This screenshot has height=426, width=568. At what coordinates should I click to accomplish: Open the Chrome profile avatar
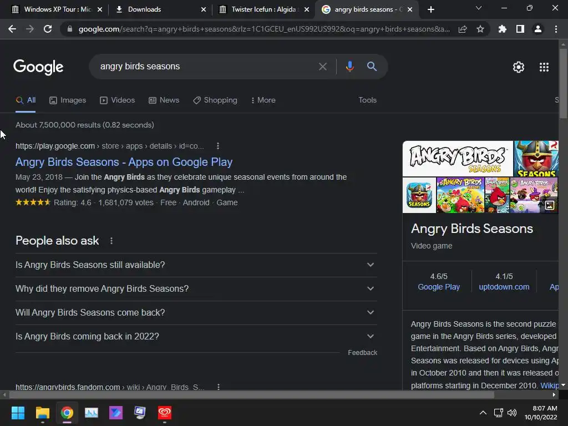538,29
